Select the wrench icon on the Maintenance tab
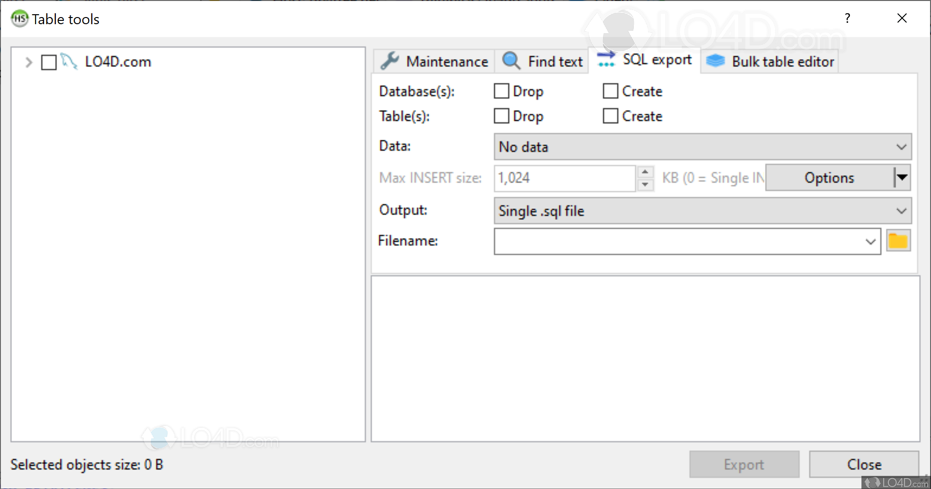Screen dimensions: 931x489 (389, 61)
